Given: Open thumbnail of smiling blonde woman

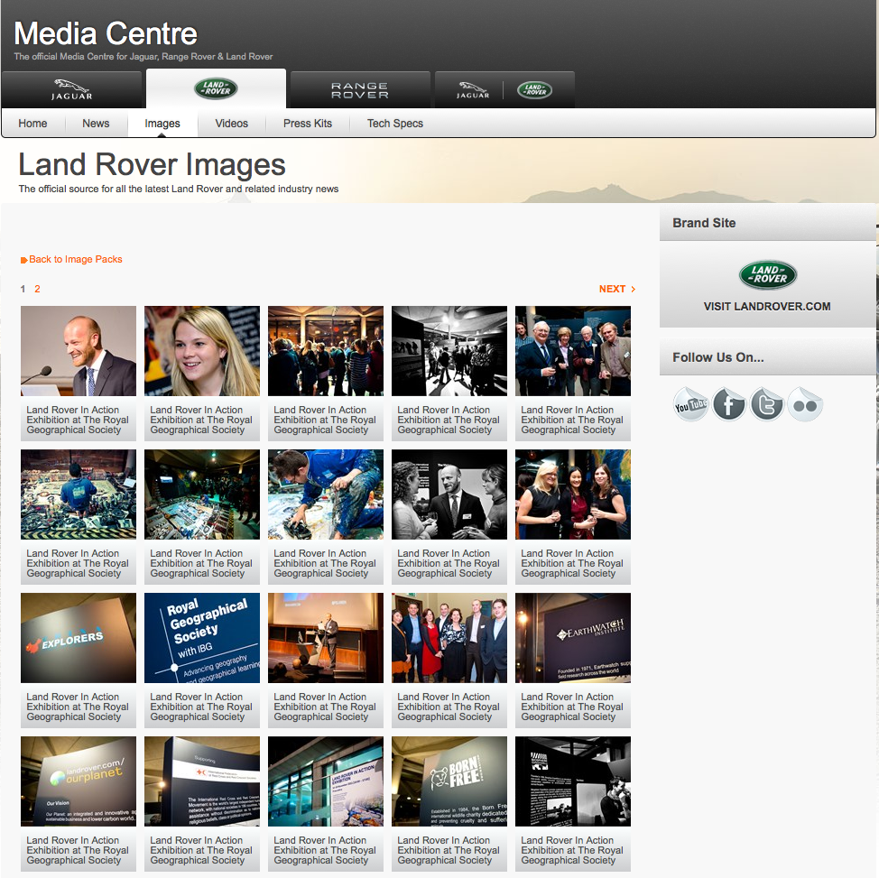Looking at the screenshot, I should click(202, 351).
